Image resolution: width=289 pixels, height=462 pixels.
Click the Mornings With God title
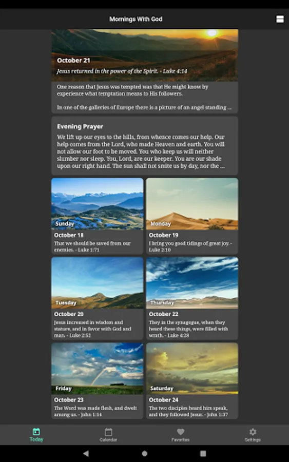tap(136, 19)
